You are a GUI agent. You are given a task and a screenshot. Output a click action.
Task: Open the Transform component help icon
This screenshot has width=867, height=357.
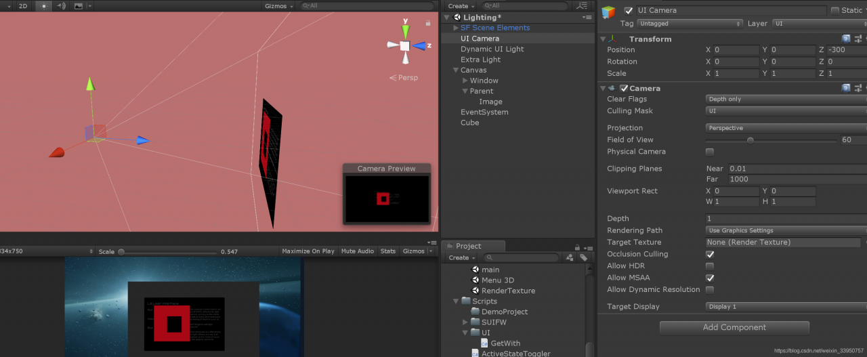coord(846,39)
